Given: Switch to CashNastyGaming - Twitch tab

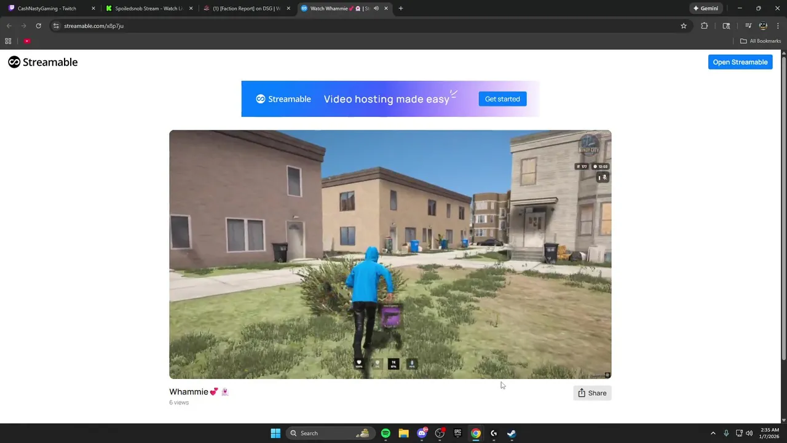Looking at the screenshot, I should [x=48, y=9].
